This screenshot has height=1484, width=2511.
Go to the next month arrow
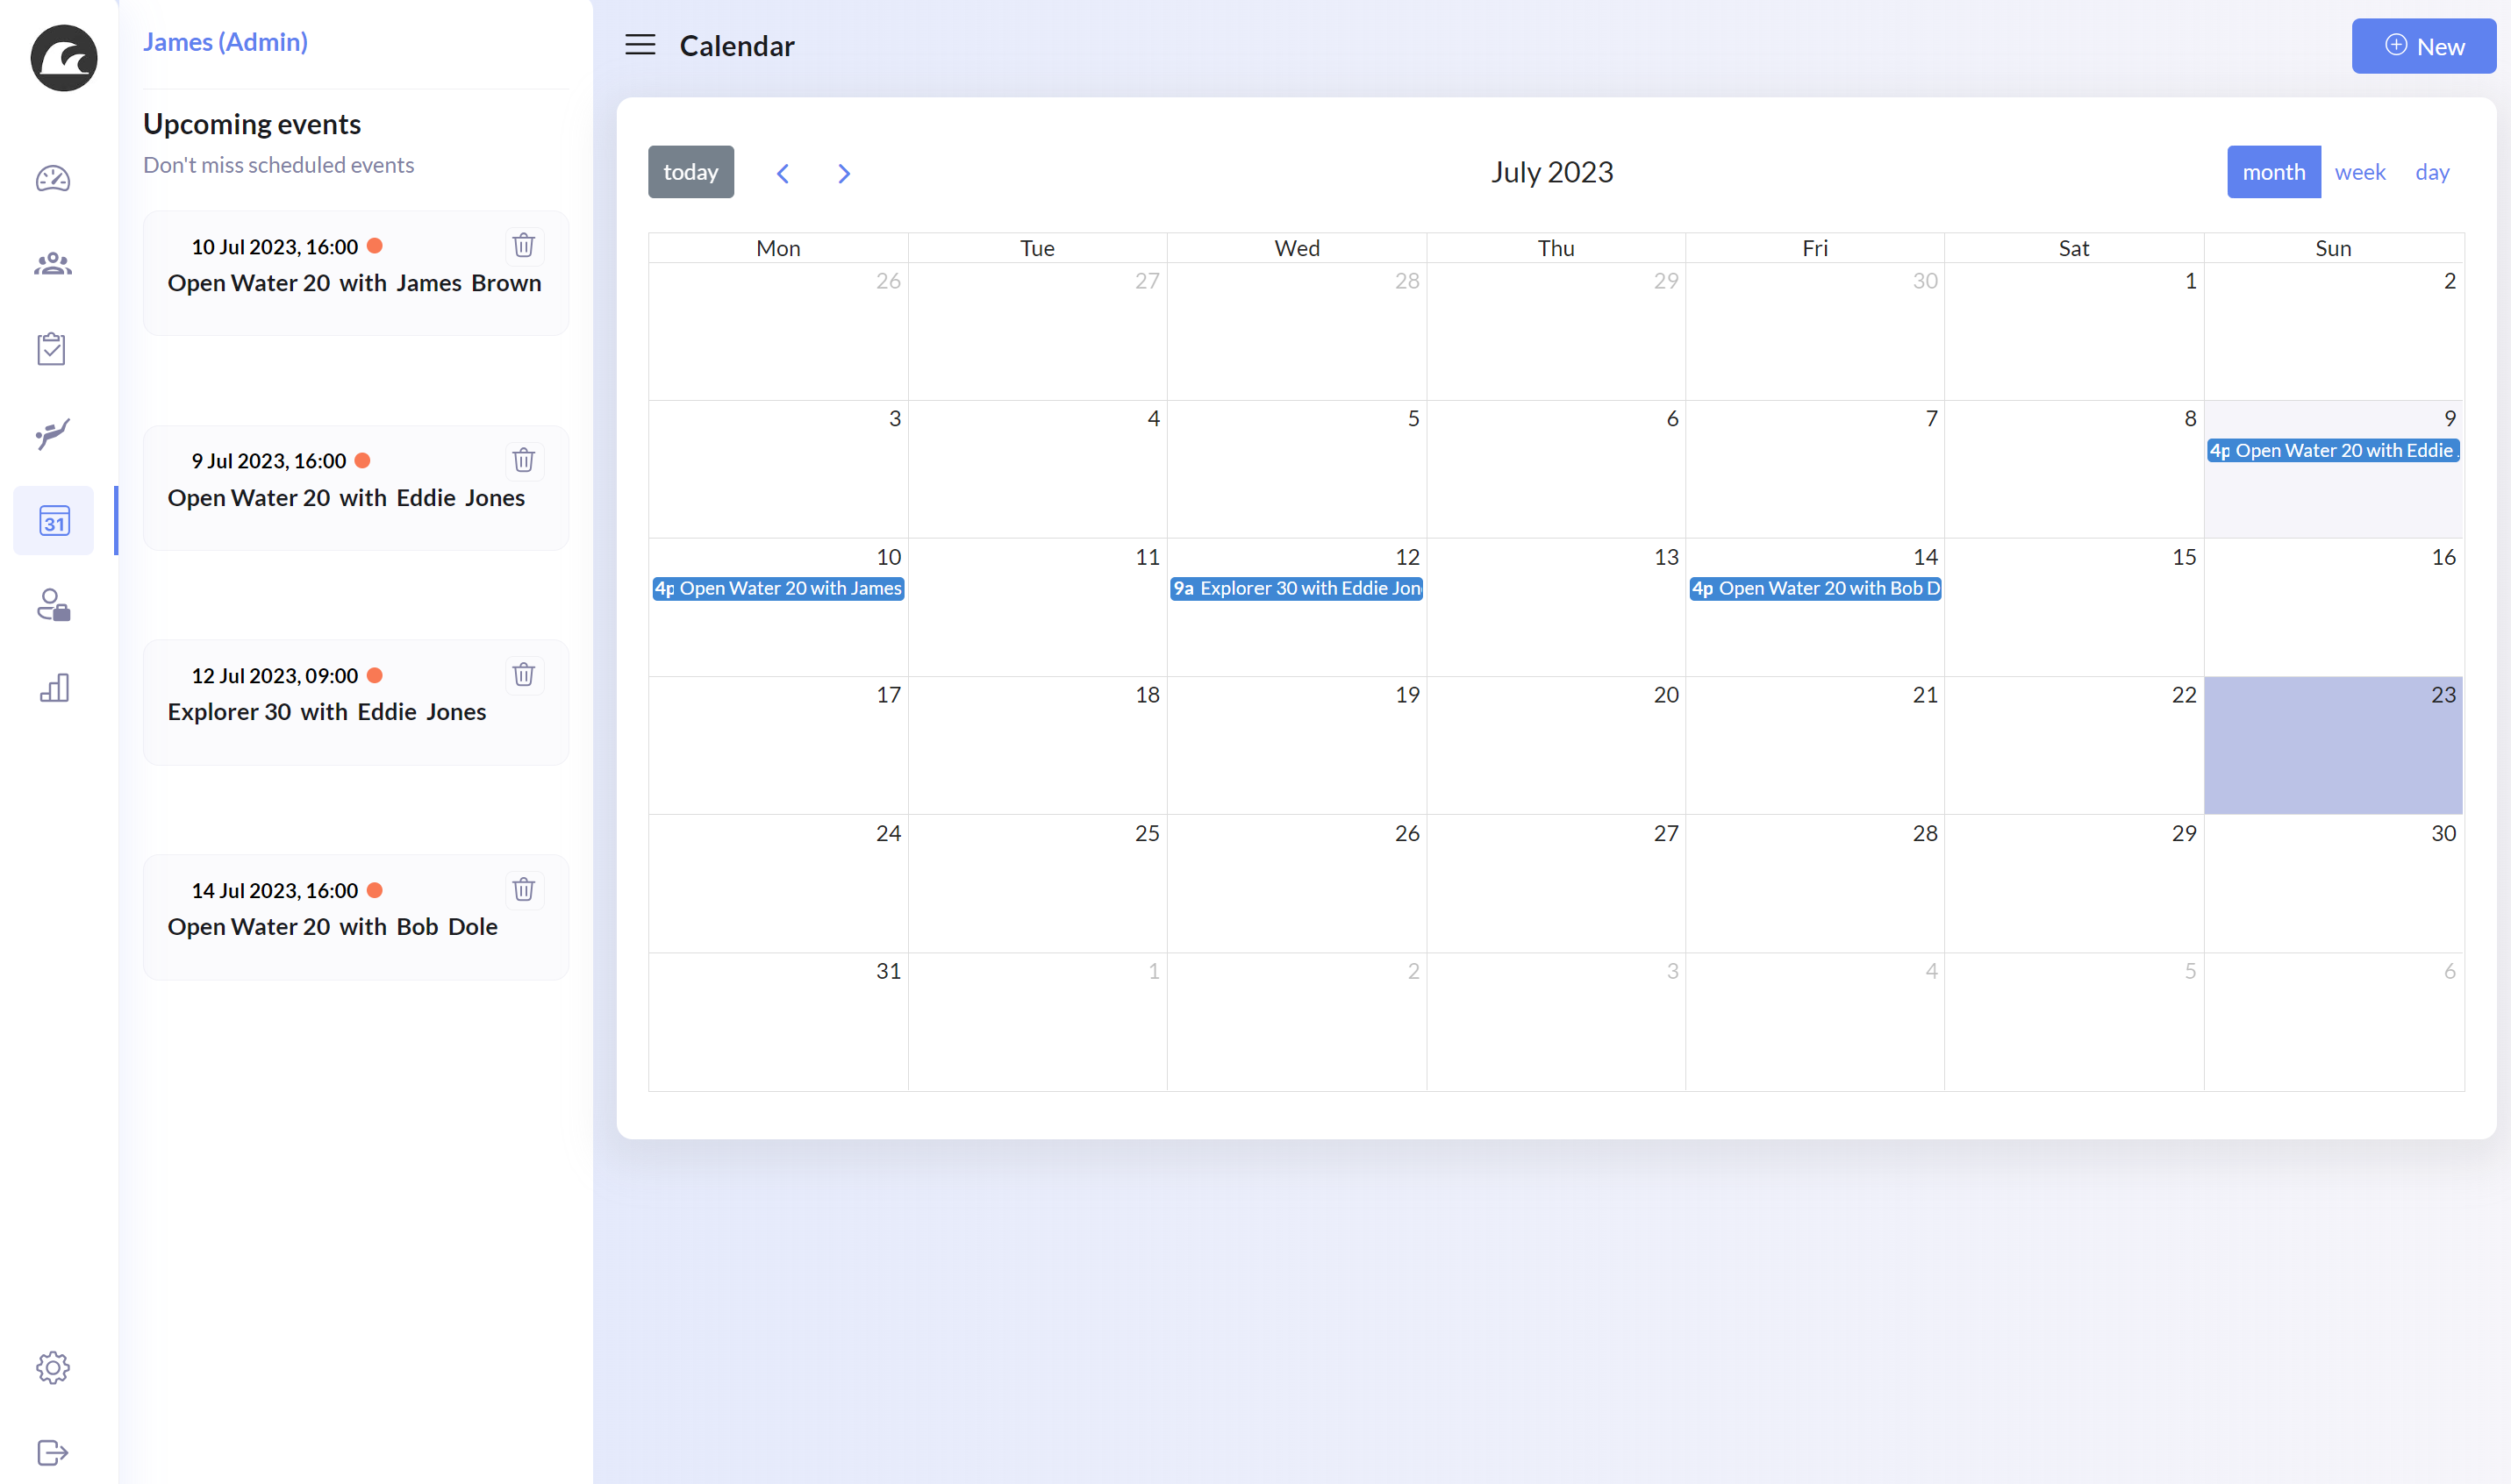(844, 173)
